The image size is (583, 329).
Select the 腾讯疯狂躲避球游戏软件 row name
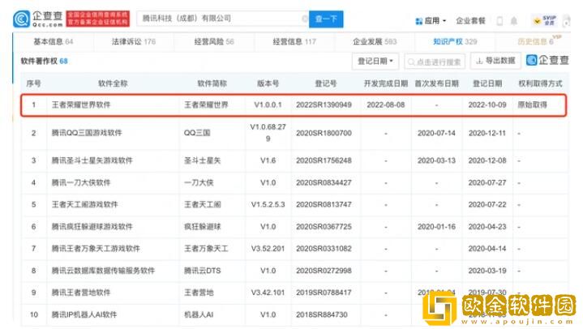pos(92,226)
